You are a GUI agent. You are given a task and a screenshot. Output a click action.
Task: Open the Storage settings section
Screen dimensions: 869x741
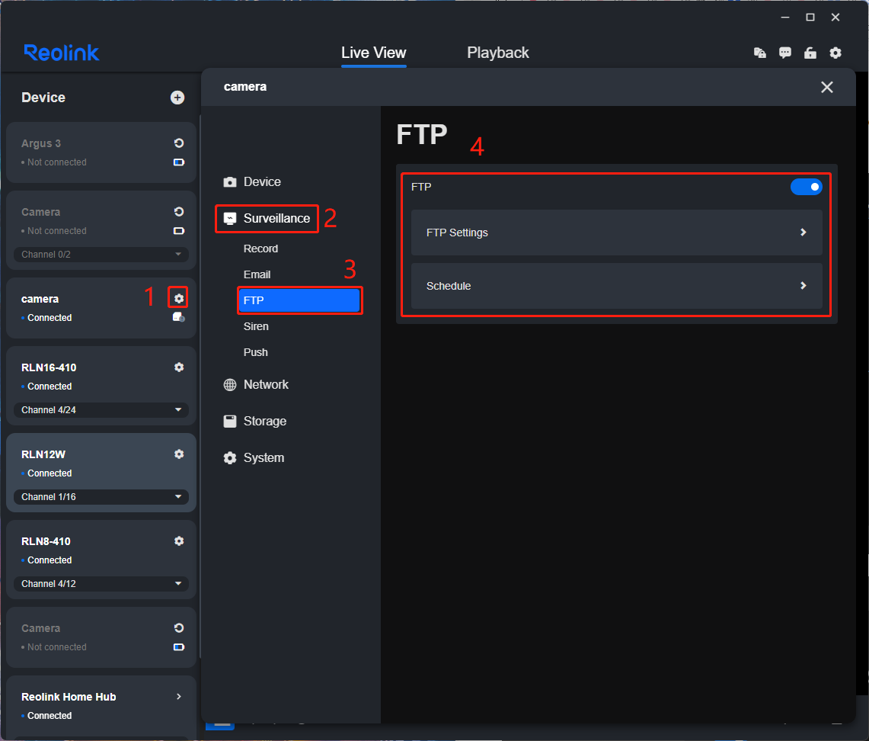(x=255, y=422)
